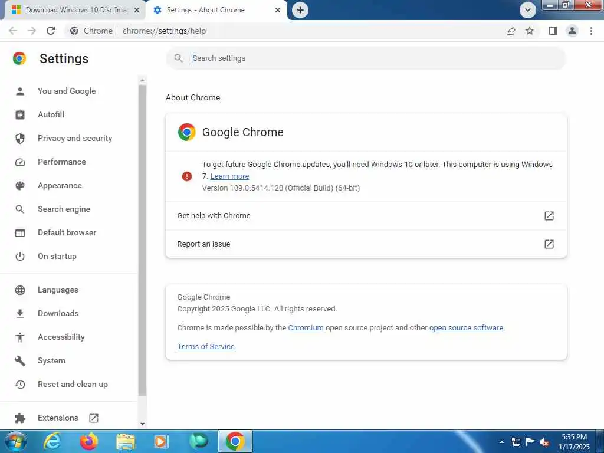Open the profile avatar menu

(x=572, y=31)
